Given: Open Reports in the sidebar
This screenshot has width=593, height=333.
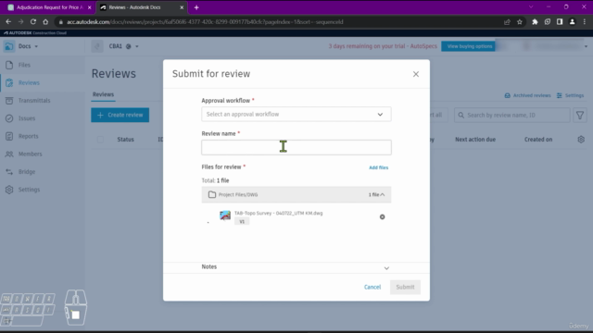Looking at the screenshot, I should [x=29, y=136].
